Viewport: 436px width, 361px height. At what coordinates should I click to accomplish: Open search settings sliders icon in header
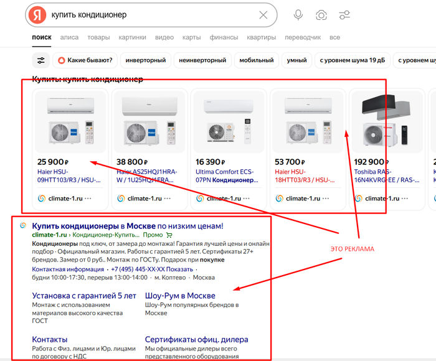click(344, 15)
